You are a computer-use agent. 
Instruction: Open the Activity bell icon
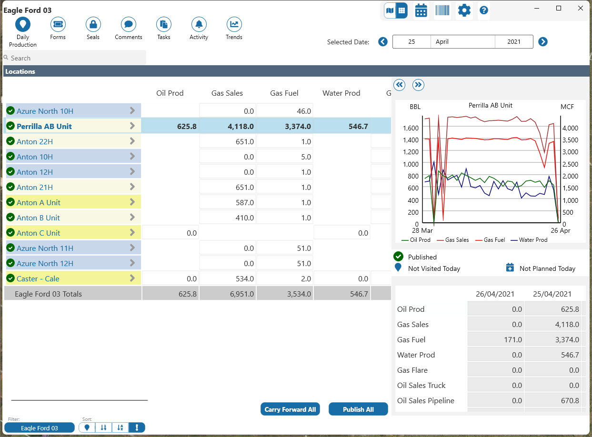(199, 24)
